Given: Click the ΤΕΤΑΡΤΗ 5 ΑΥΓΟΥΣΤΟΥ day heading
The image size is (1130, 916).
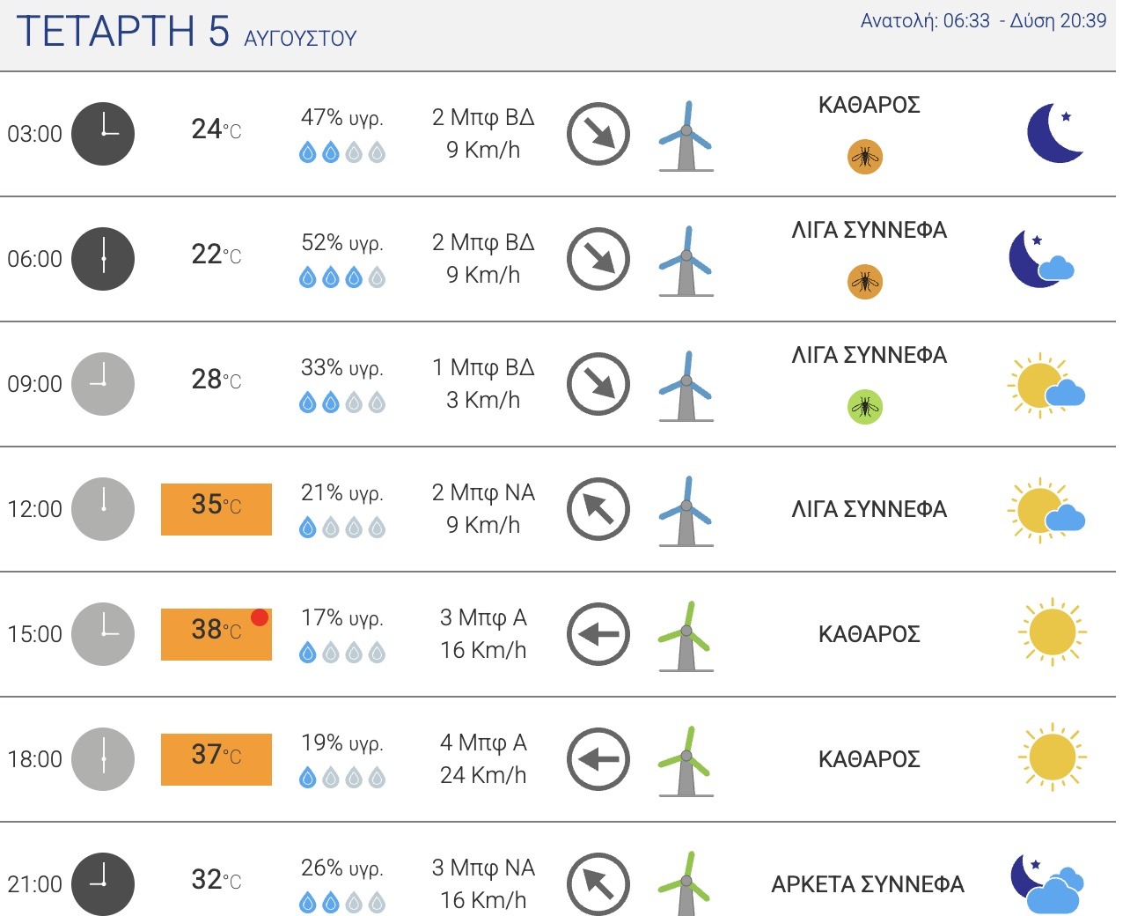Looking at the screenshot, I should 187,32.
